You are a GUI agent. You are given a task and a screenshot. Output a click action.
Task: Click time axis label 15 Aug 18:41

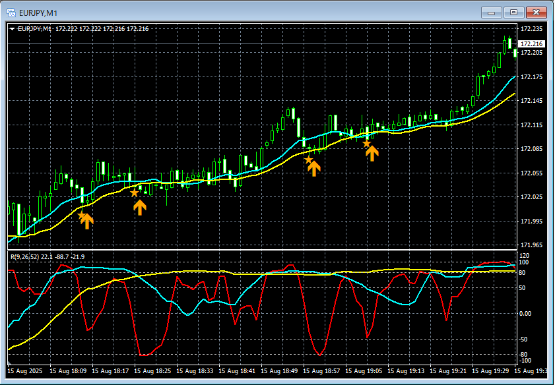point(237,371)
